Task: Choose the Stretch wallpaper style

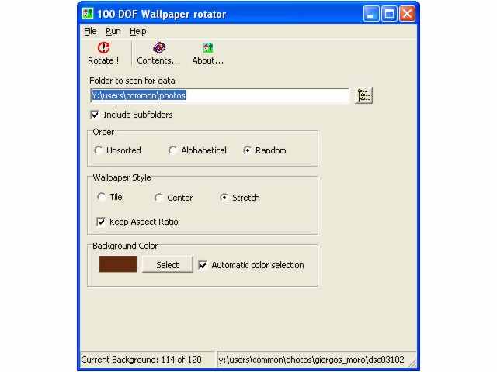Action: pos(224,198)
